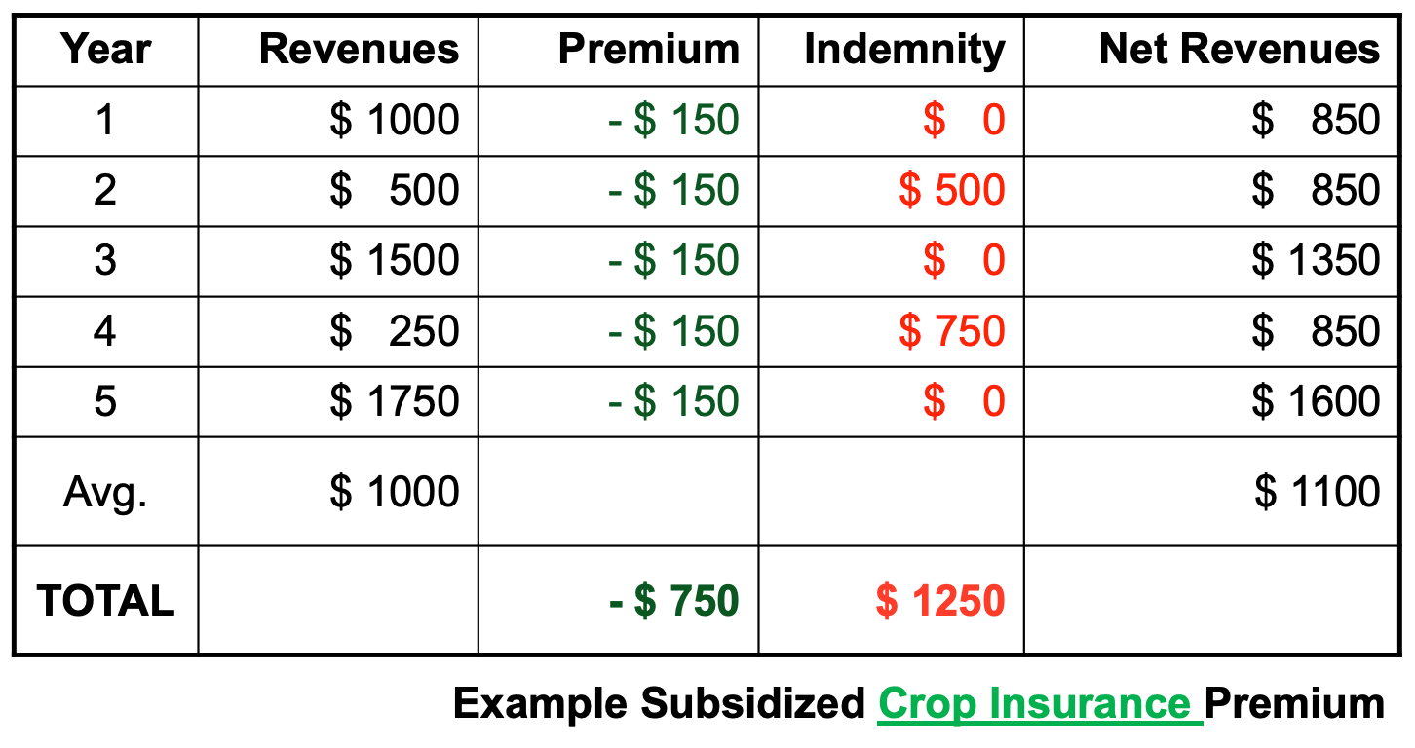Click the Crop Insurance link

(x=1039, y=703)
